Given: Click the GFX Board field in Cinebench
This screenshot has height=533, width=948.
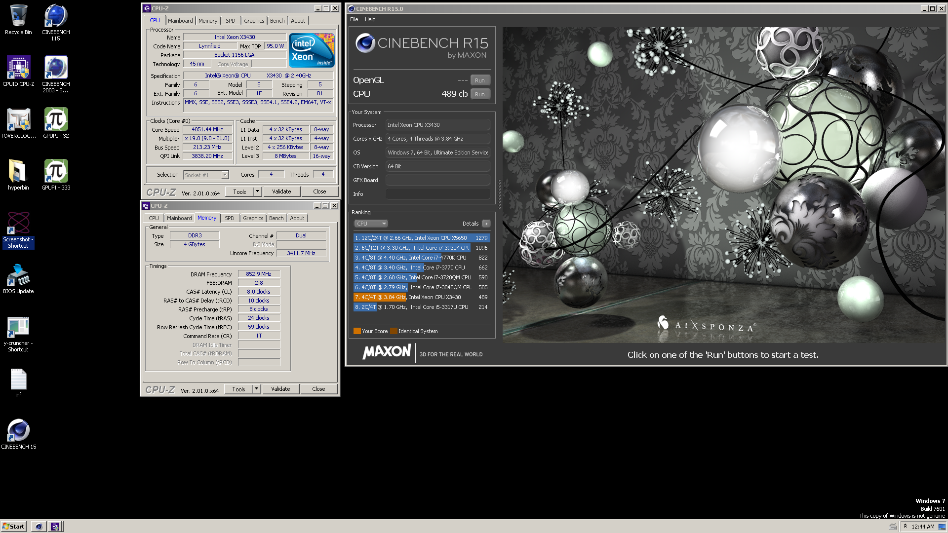Looking at the screenshot, I should pos(438,180).
